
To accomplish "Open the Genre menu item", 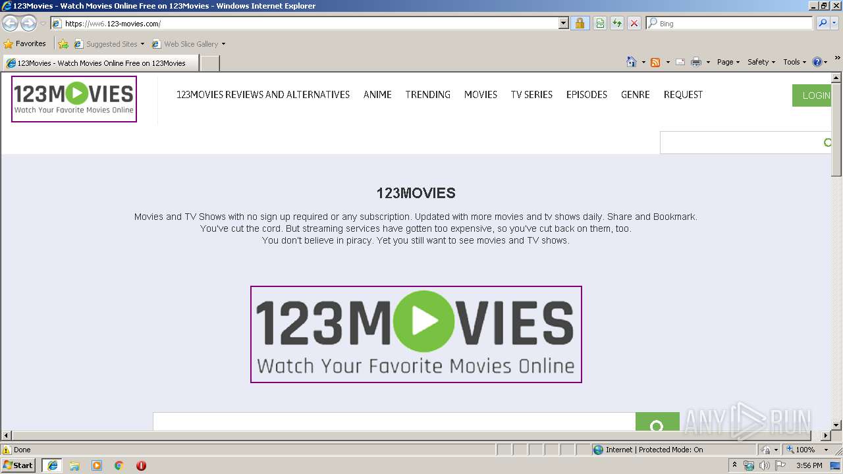I will (636, 95).
